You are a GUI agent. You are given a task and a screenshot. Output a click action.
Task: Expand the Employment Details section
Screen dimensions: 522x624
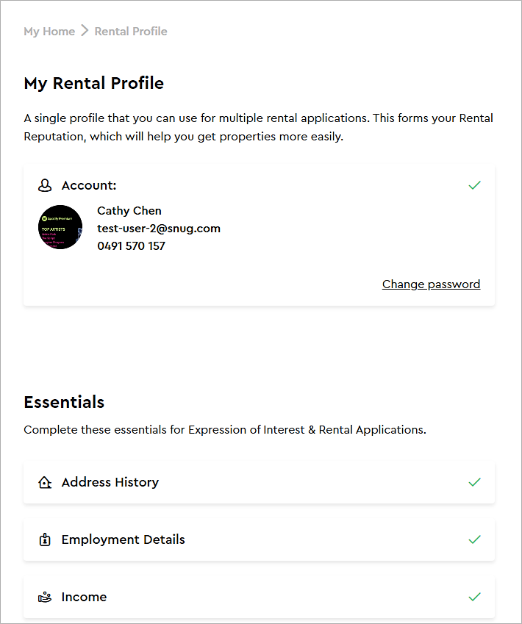[124, 539]
